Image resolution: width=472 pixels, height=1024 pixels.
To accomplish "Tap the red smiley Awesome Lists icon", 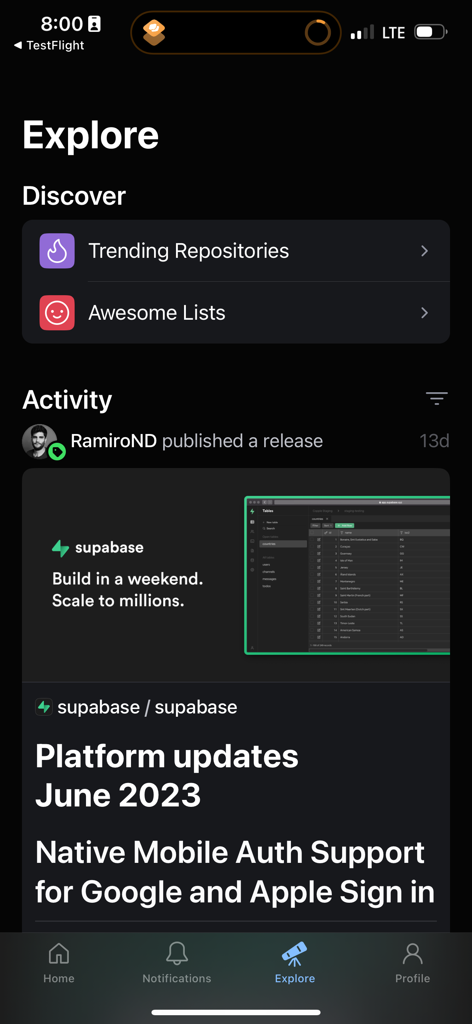I will (x=57, y=313).
